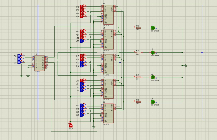Toggle the G3 logic state input
This screenshot has height=140, width=217.
click(82, 41)
